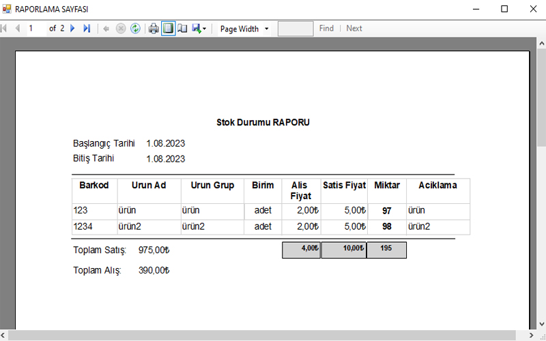The width and height of the screenshot is (546, 341).
Task: Jump to the last report page
Action: point(87,29)
